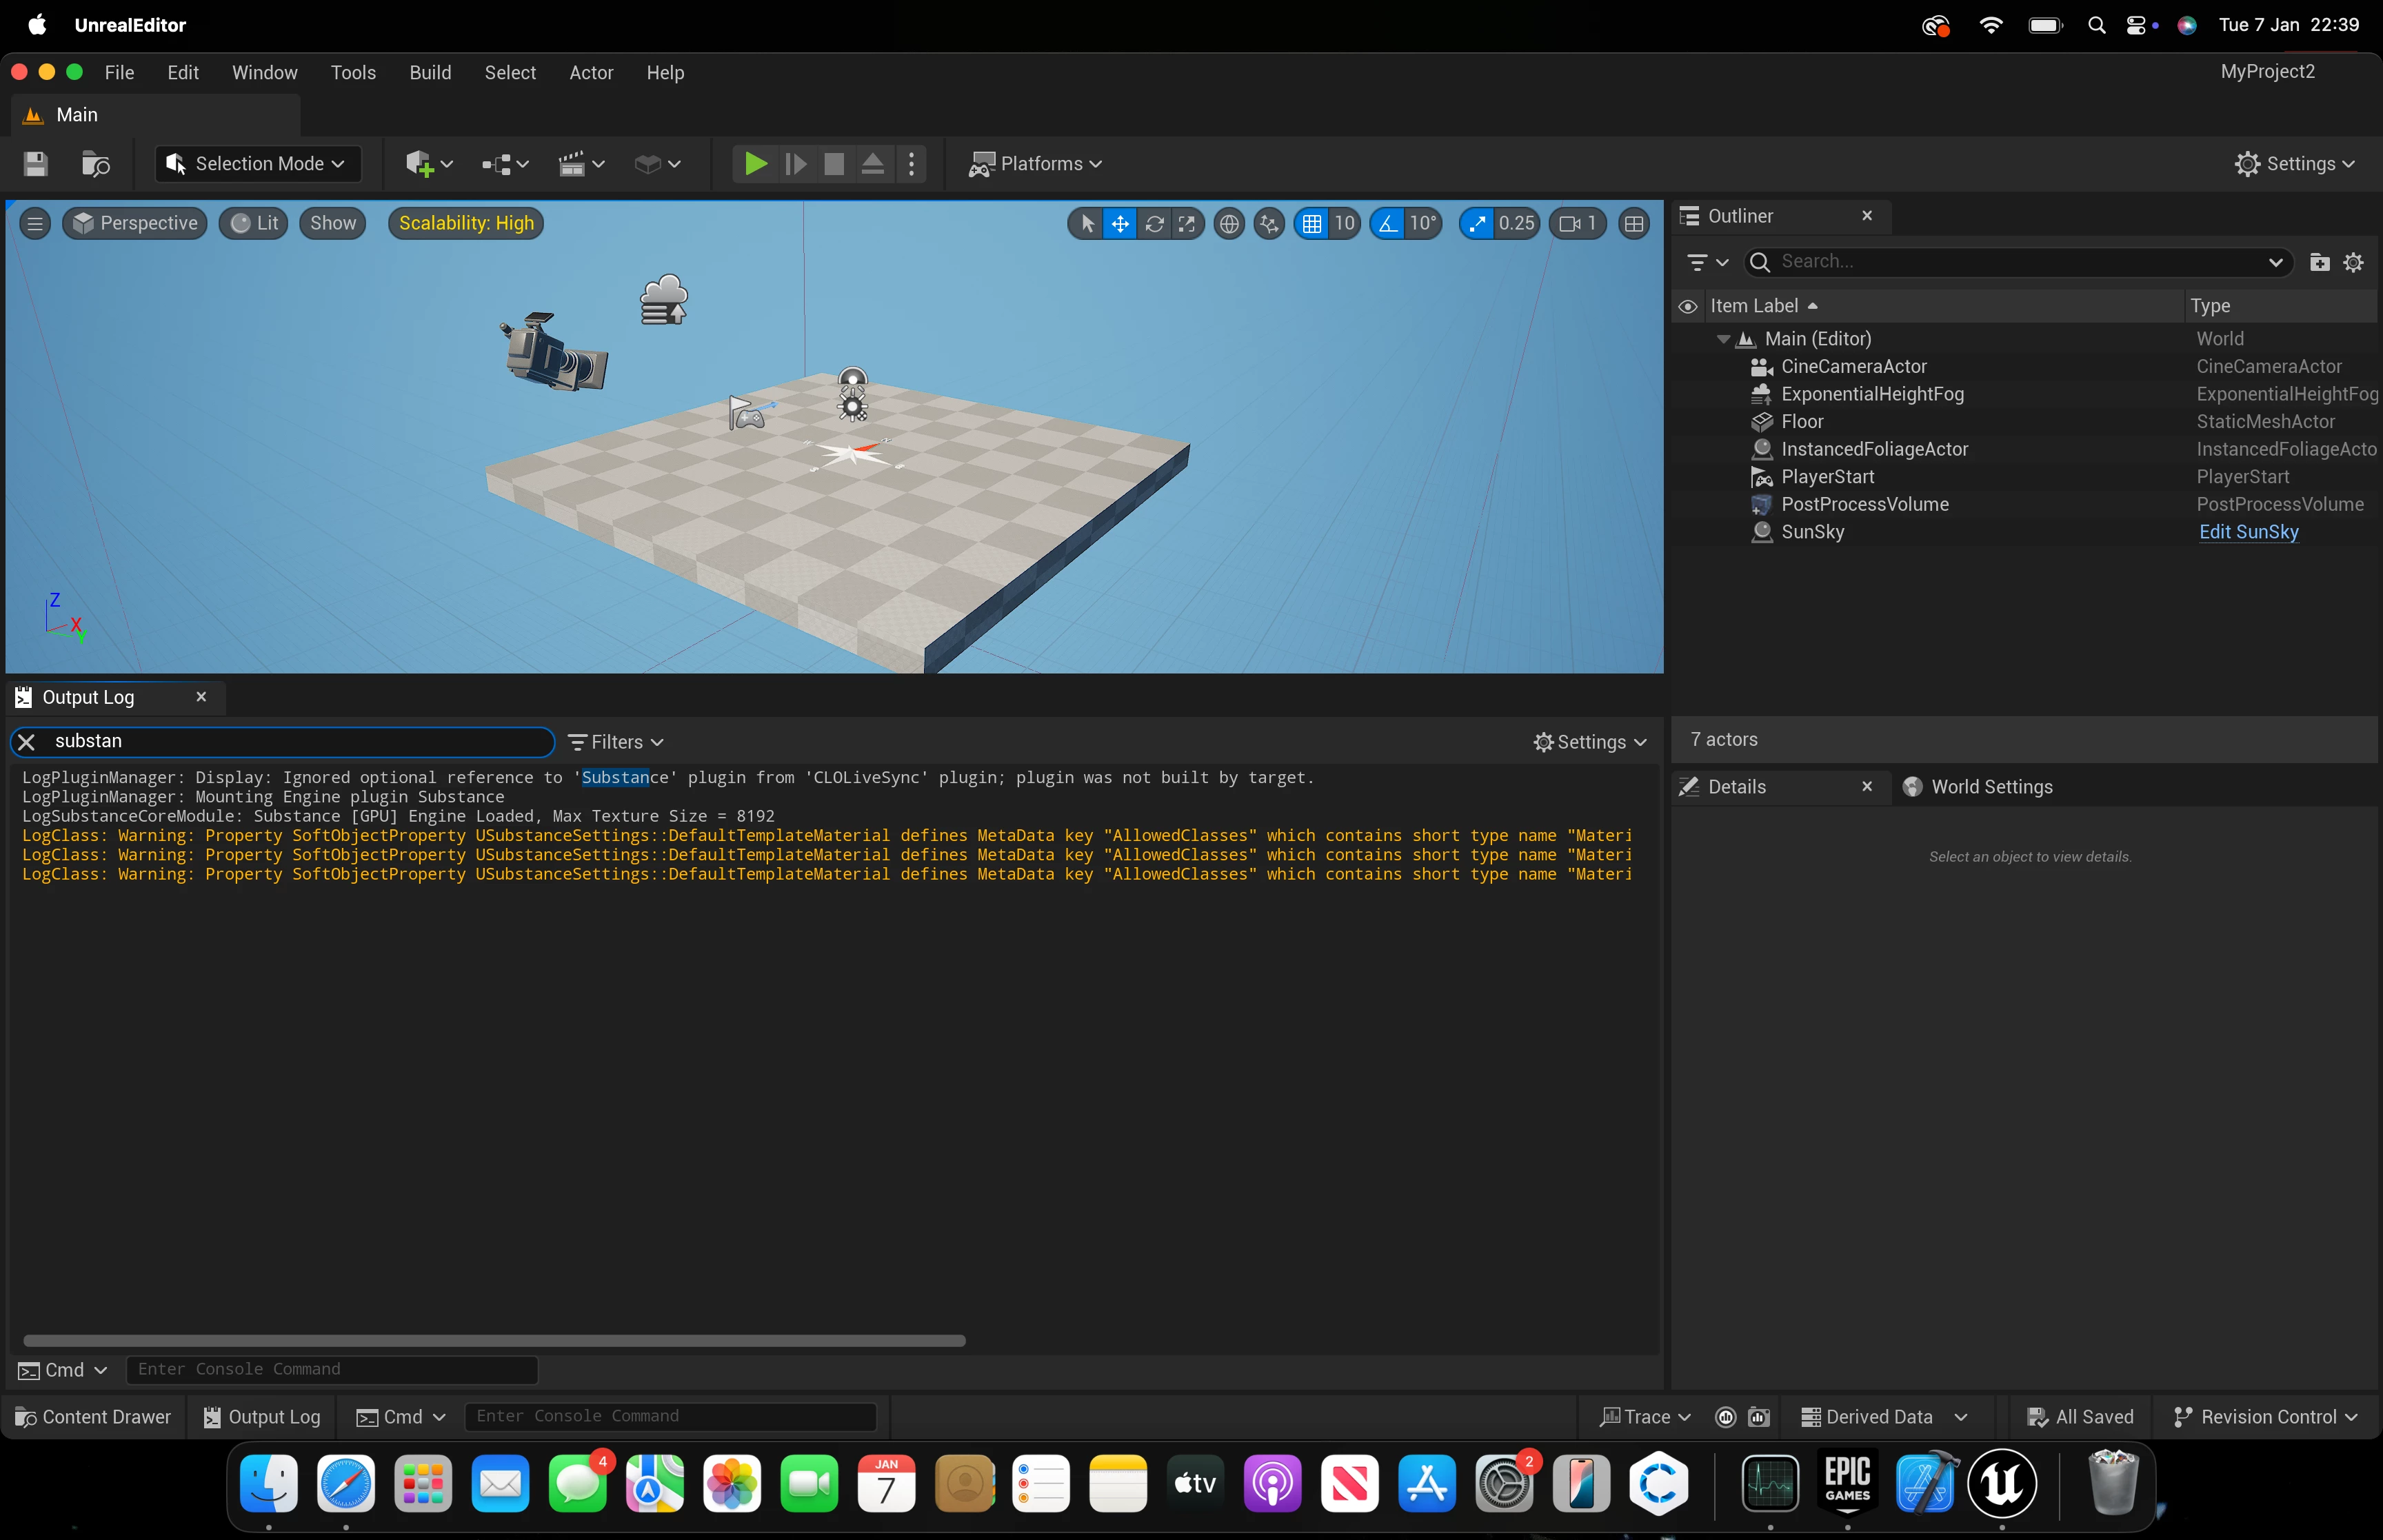
Task: Open the Selection Mode dropdown
Action: pyautogui.click(x=258, y=163)
